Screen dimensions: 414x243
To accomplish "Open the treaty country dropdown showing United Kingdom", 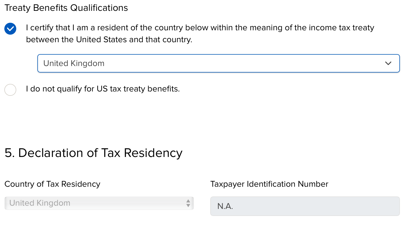I will (x=218, y=63).
